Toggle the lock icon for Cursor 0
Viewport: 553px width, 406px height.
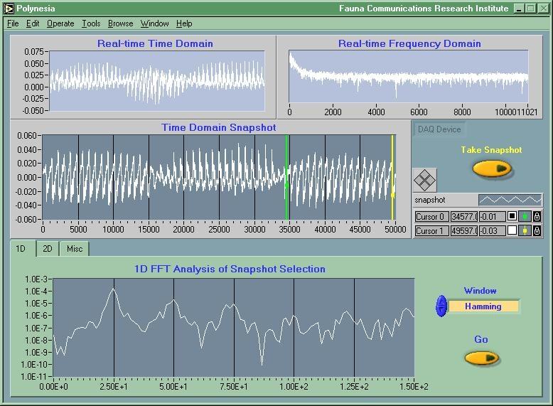(x=537, y=217)
